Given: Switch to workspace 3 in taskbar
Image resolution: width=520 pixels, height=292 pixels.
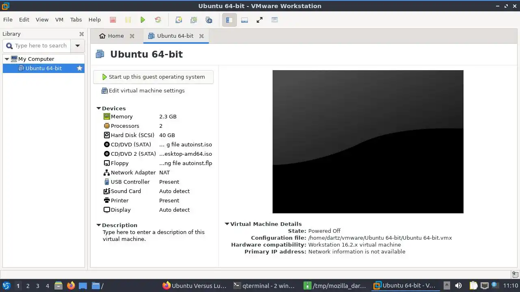Looking at the screenshot, I should [x=37, y=286].
